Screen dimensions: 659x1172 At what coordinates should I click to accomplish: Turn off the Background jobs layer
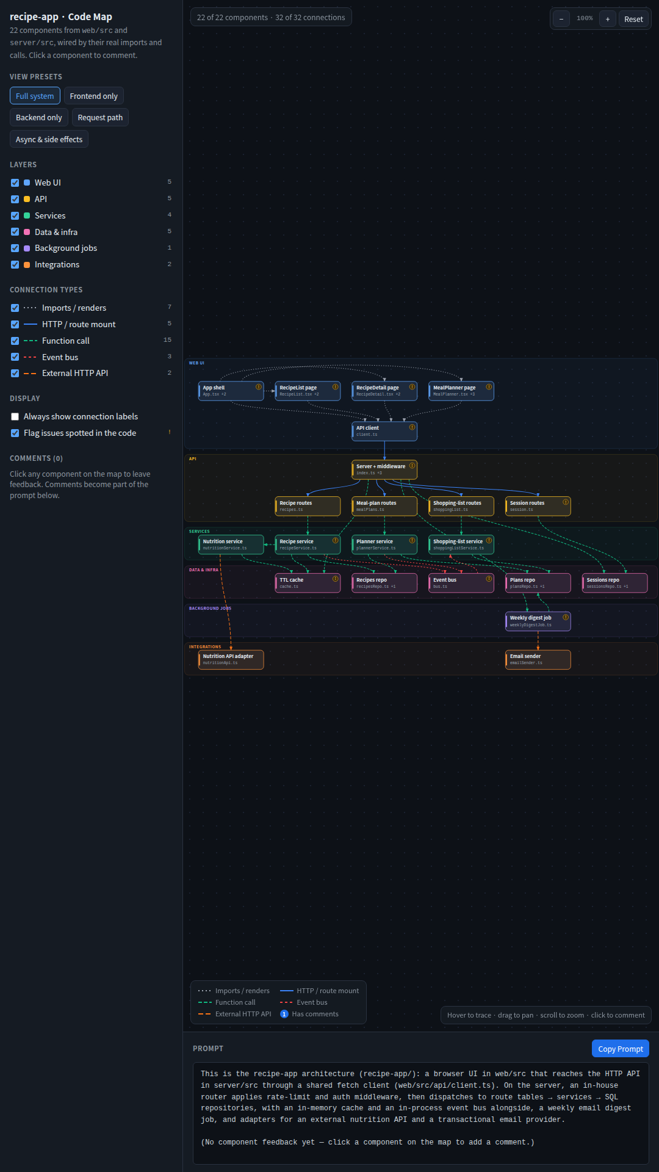15,248
